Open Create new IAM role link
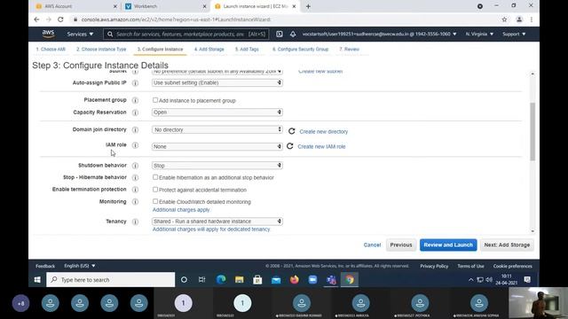568x319 pixels. click(321, 146)
